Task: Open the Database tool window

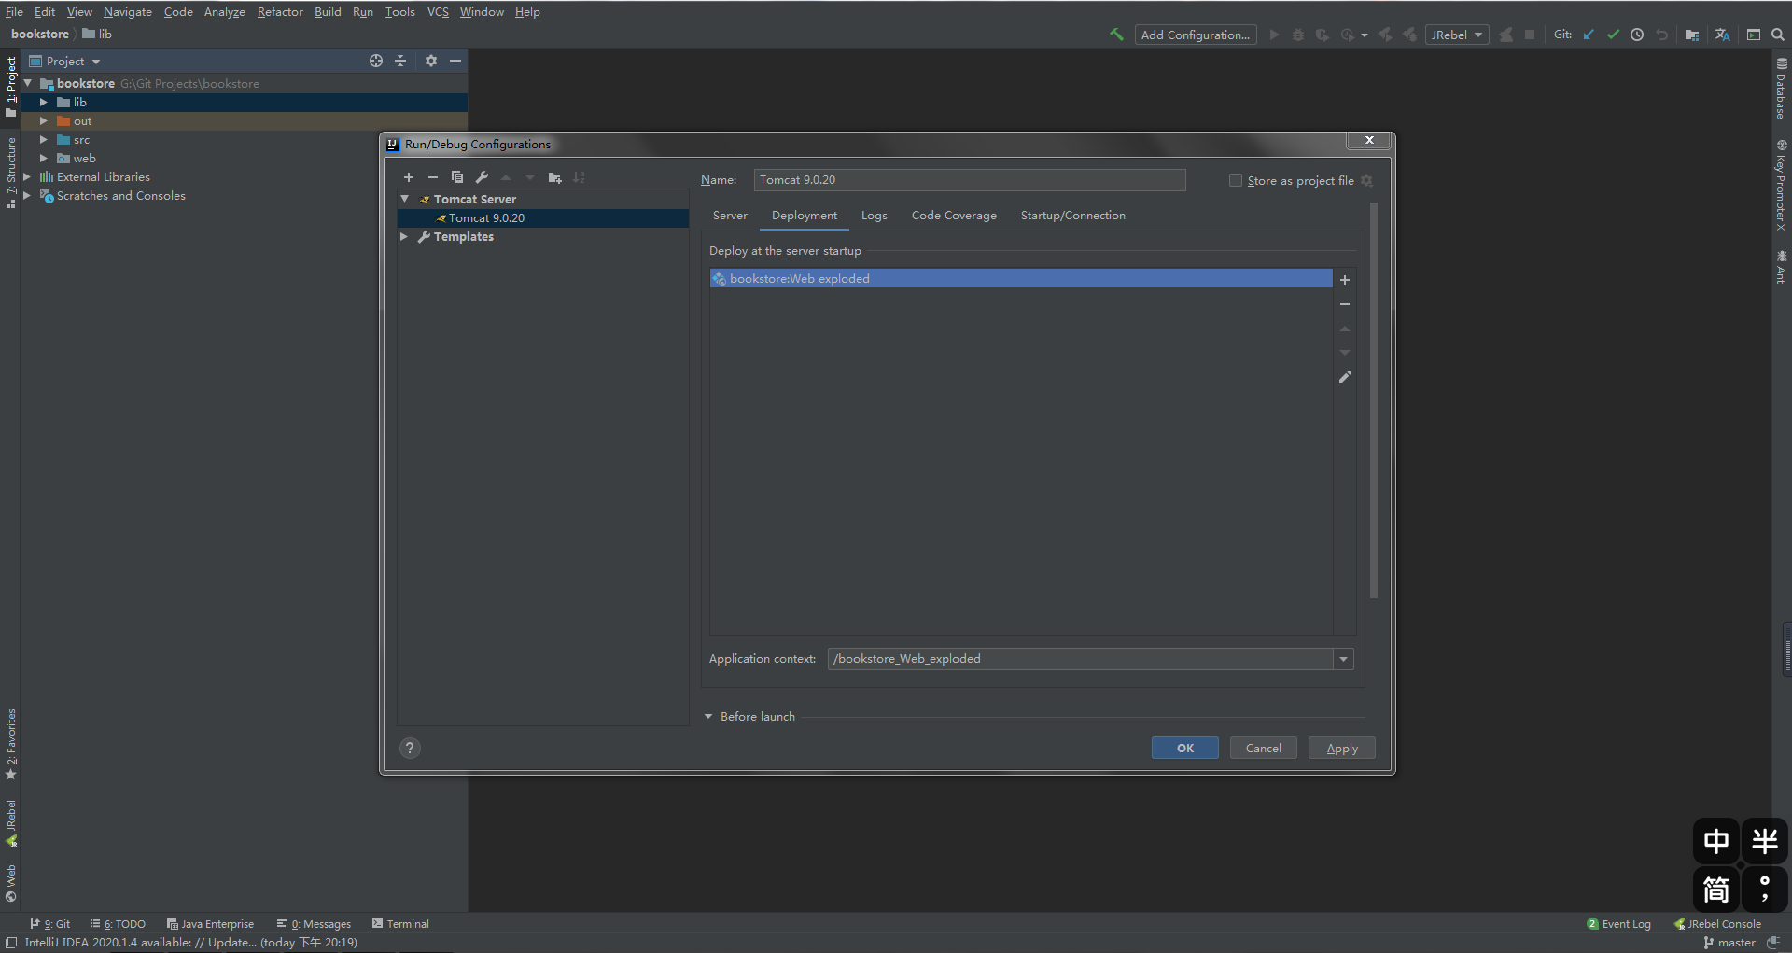Action: coord(1782,90)
